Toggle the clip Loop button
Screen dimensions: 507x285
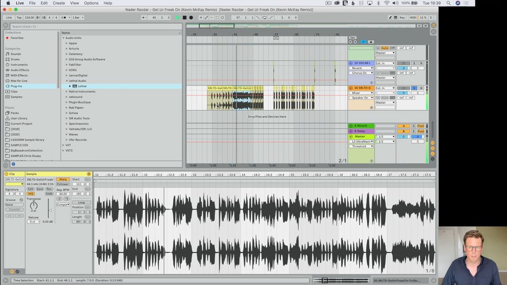coord(81,203)
